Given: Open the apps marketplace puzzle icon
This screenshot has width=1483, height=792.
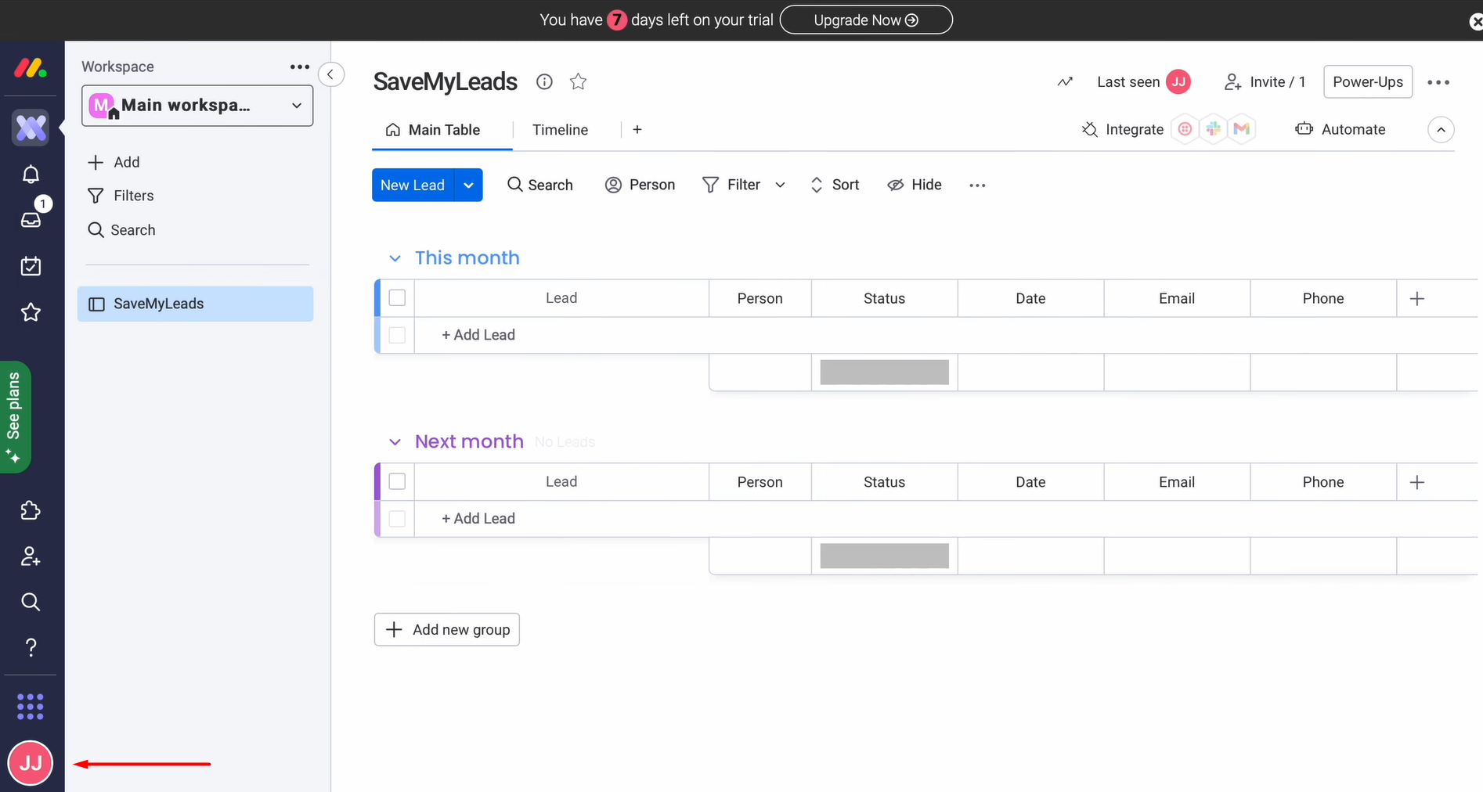Looking at the screenshot, I should coord(31,510).
